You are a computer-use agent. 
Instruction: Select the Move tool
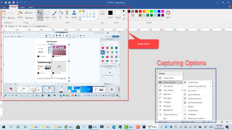pos(40,14)
